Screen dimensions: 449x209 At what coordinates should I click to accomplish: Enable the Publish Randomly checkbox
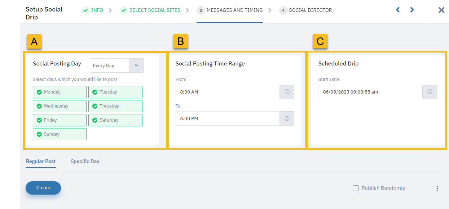click(356, 188)
